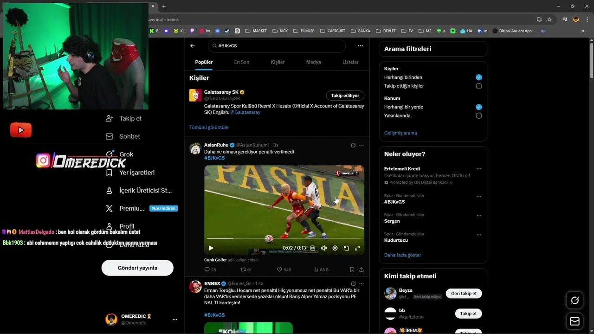Show more bookmarks chevron

coord(583,31)
